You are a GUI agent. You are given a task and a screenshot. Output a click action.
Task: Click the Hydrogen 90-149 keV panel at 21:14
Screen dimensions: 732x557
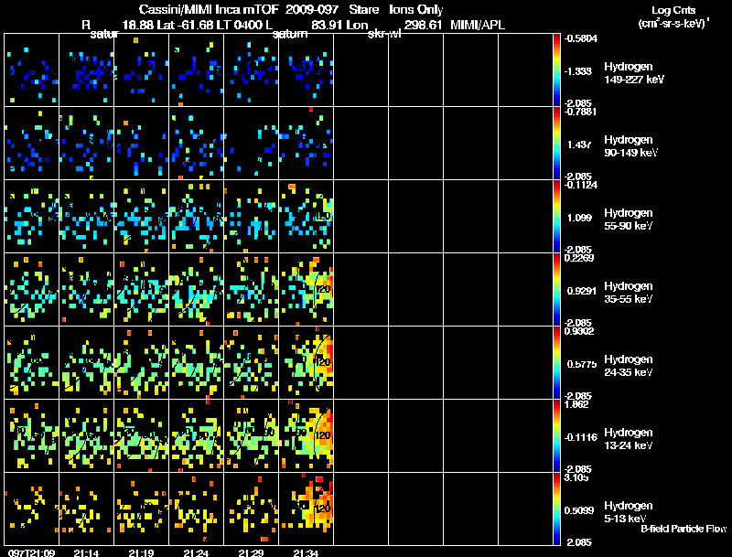tap(87, 144)
